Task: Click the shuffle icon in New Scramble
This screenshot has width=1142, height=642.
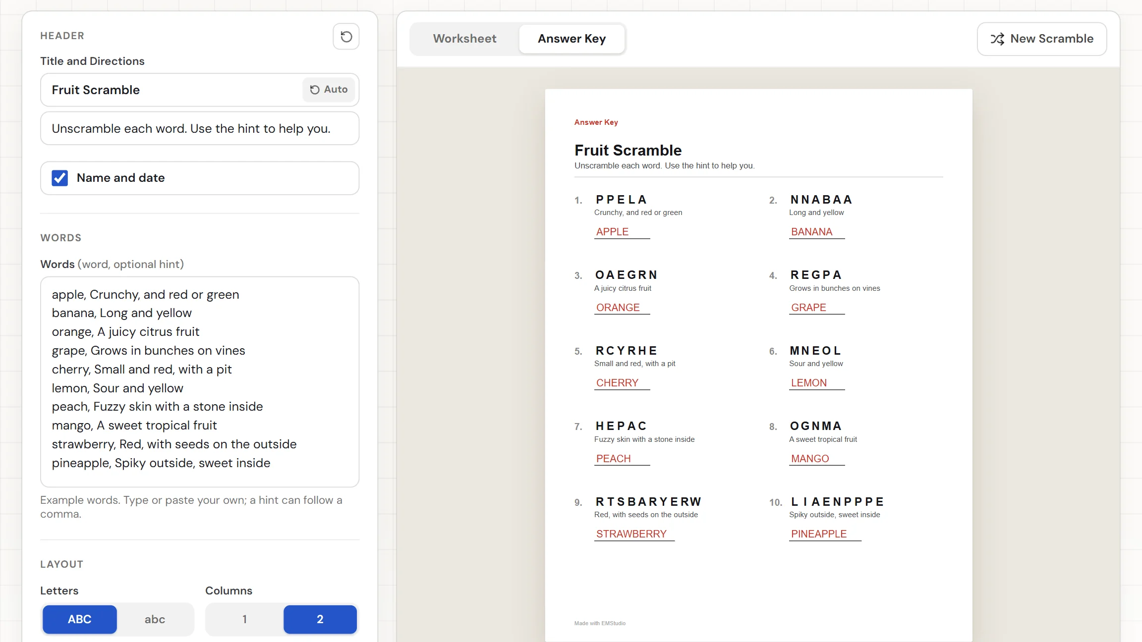Action: coord(997,39)
